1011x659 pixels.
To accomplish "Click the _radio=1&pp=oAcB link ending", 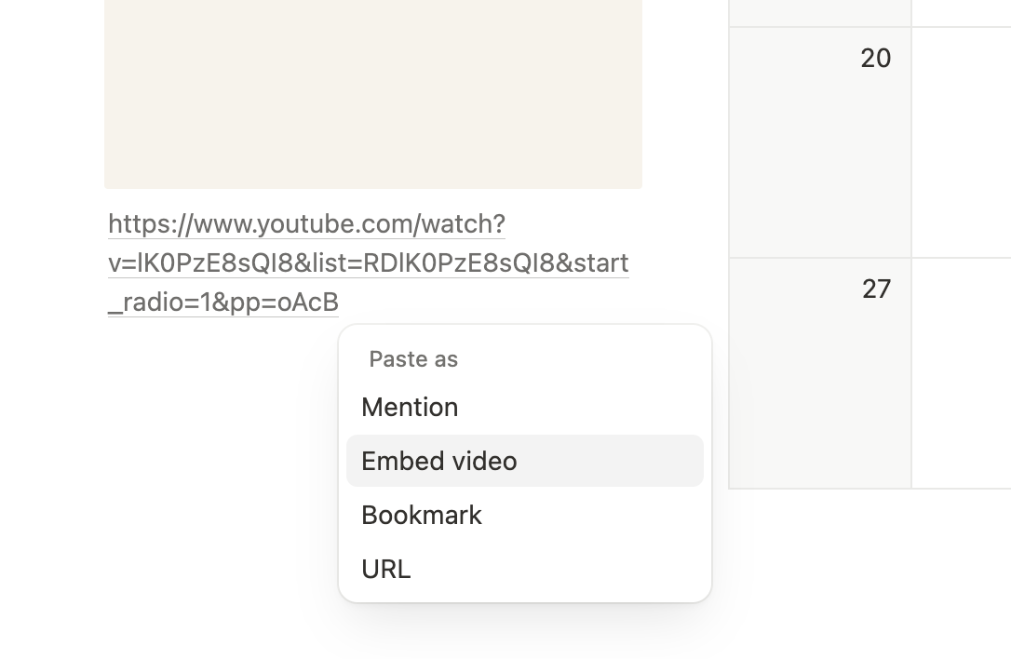I will point(223,302).
